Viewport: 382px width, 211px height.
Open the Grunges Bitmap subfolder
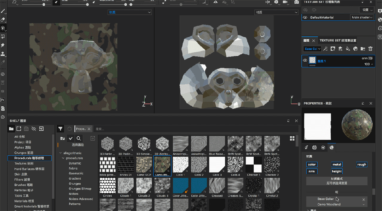click(x=80, y=189)
